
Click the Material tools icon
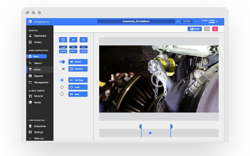[x=30, y=96]
